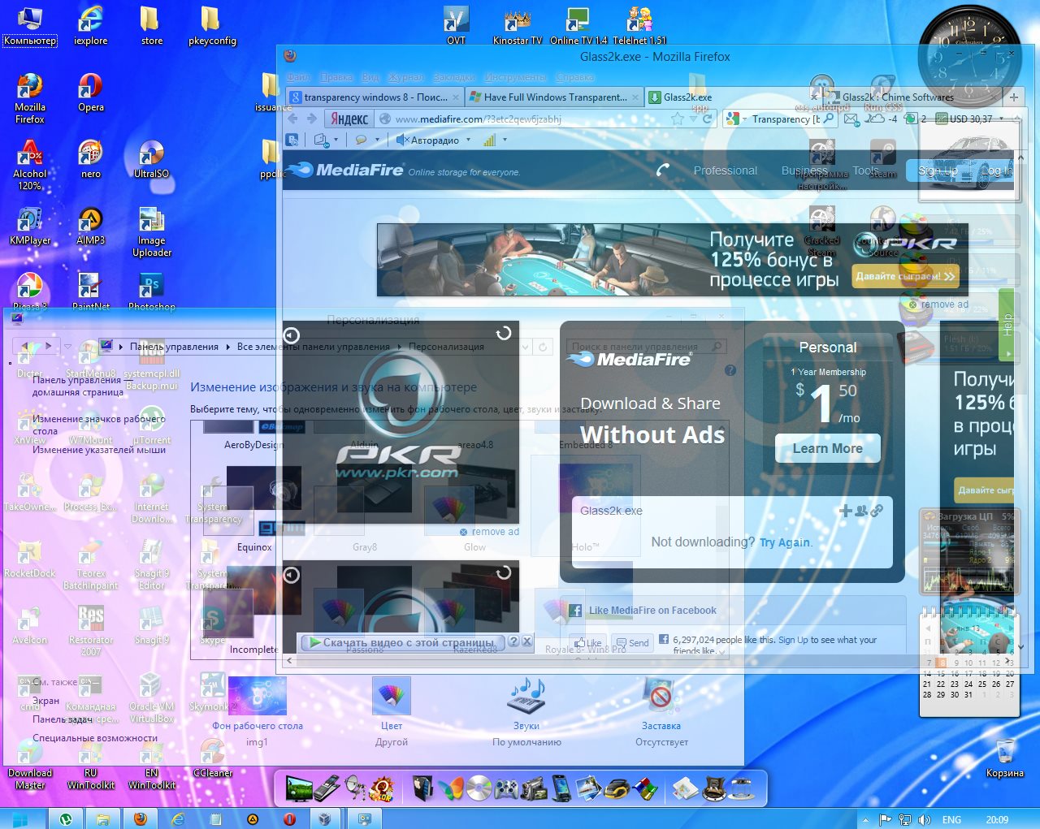Click the Learn More button

(x=827, y=448)
